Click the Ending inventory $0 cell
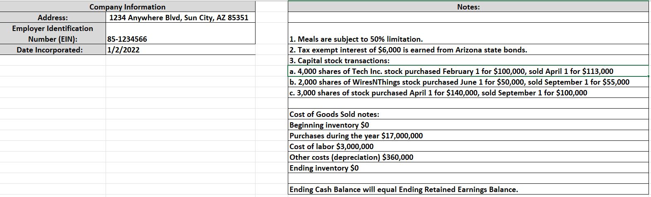651x197 pixels. tap(468, 168)
